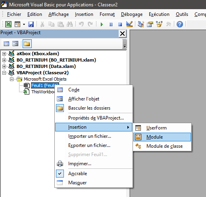Run the macro with the green play icon
This screenshot has width=206, height=197.
pos(102,24)
